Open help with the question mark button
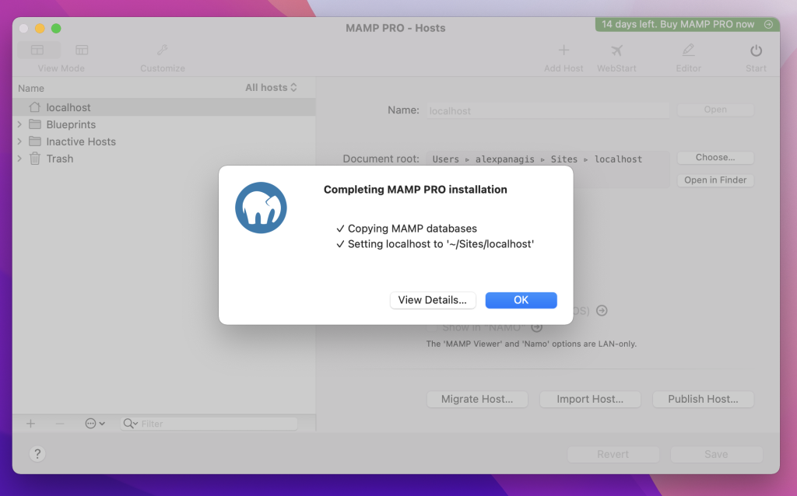797x496 pixels. tap(37, 454)
